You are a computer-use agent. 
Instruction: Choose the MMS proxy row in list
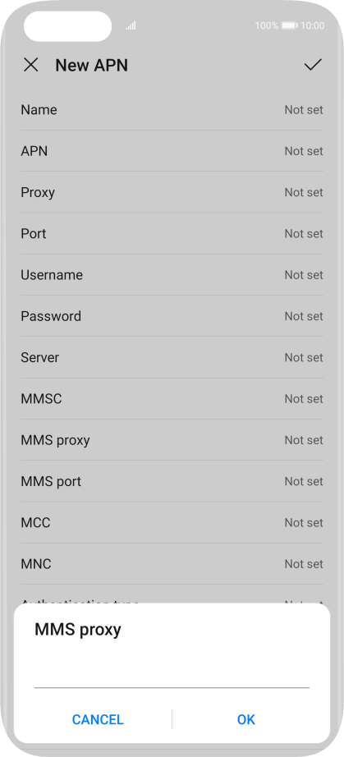[172, 440]
